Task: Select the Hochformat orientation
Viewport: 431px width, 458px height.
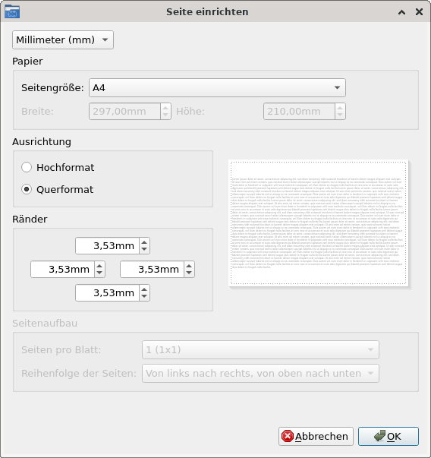Action: pyautogui.click(x=58, y=167)
